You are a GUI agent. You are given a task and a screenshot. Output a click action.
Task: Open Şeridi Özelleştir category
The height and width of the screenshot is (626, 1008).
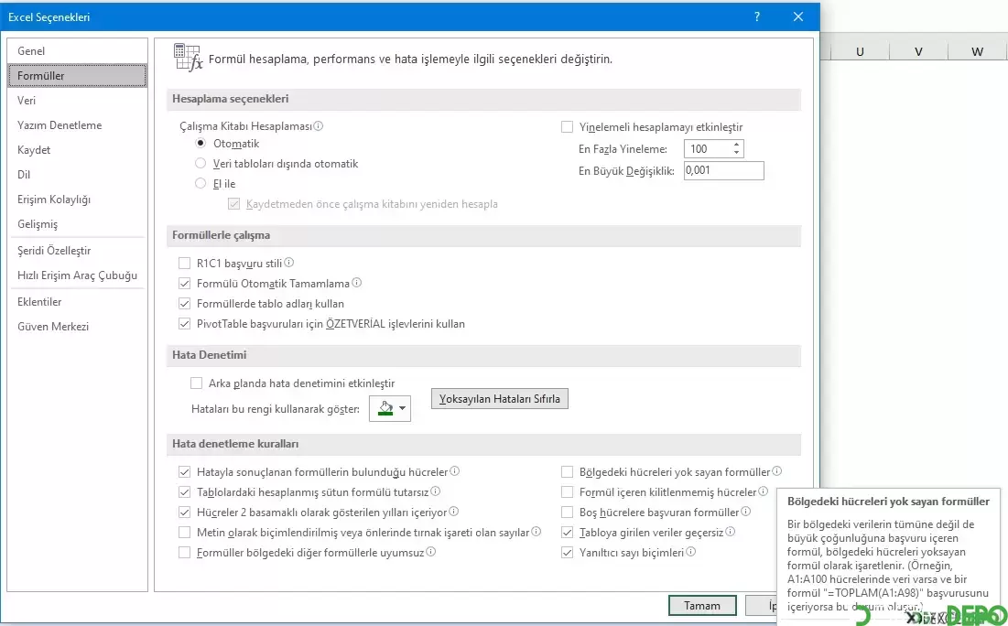(77, 251)
